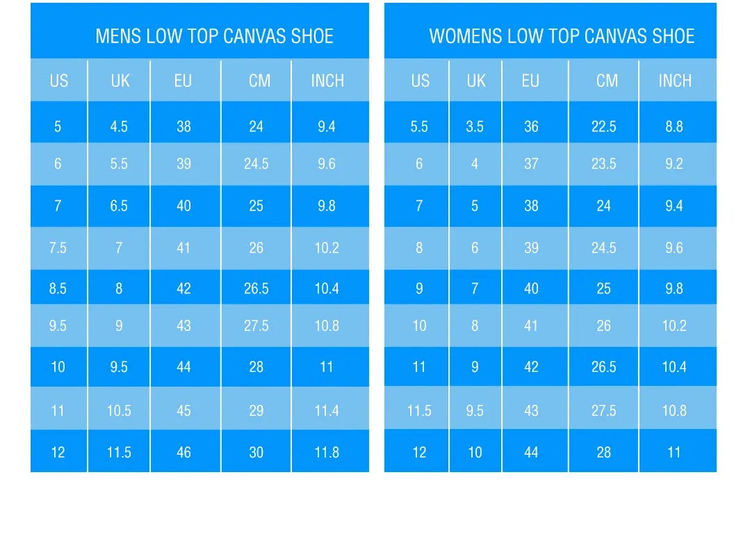
Task: Select womens 22.5 CM cell
Action: coord(603,127)
